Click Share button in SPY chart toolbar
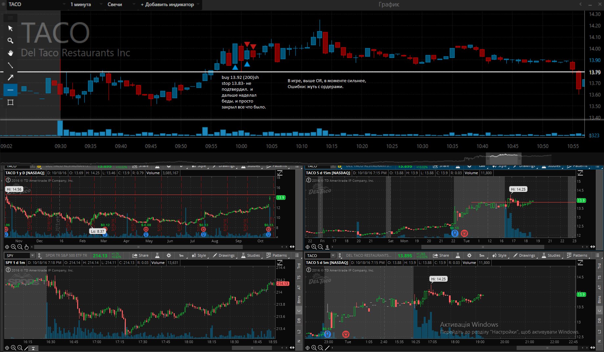 [140, 255]
